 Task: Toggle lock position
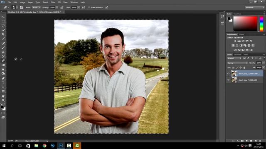coord(241,67)
